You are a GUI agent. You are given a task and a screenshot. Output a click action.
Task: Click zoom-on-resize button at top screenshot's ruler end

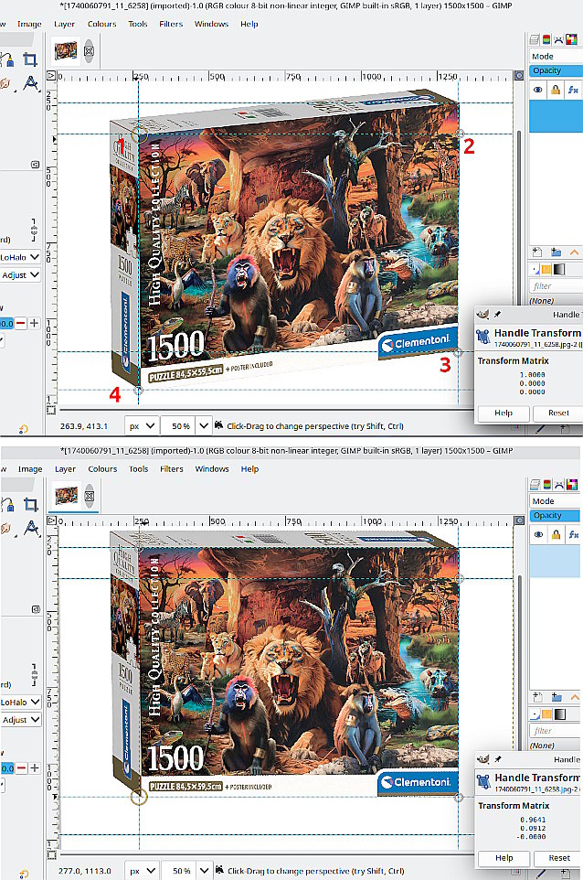coord(519,75)
